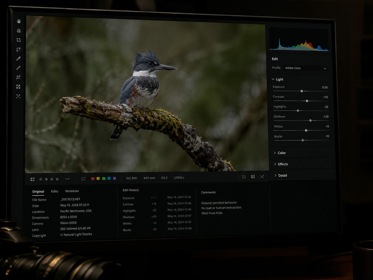The height and width of the screenshot is (280, 373).
Task: Click the 840 mm focal length readout
Action: point(149,178)
